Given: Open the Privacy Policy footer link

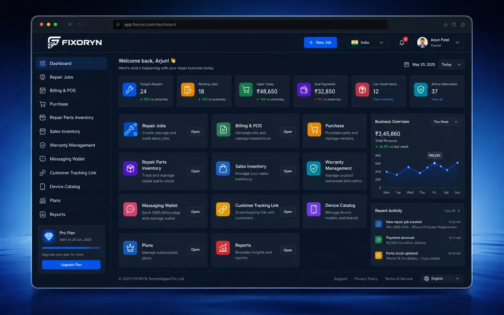Looking at the screenshot, I should coord(366,279).
